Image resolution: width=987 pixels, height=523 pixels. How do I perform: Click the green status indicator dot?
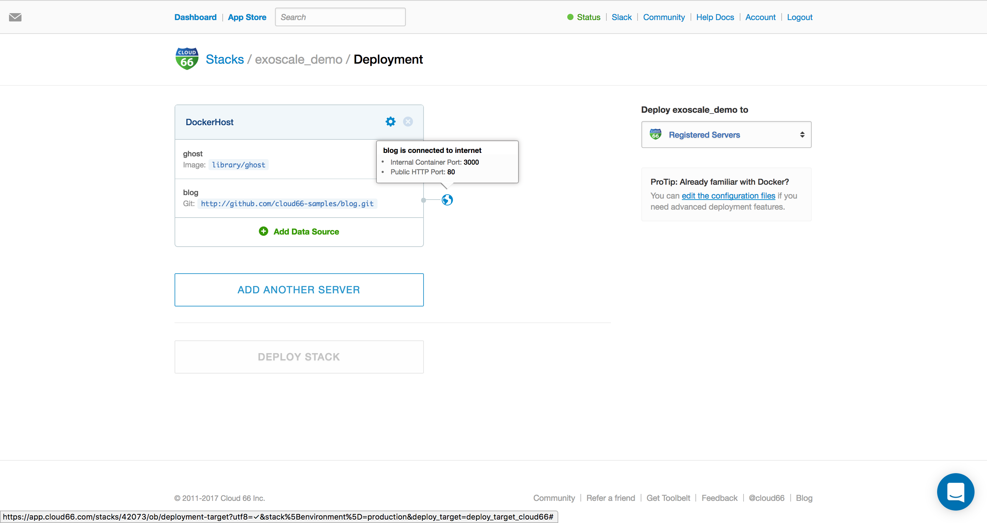pos(570,17)
